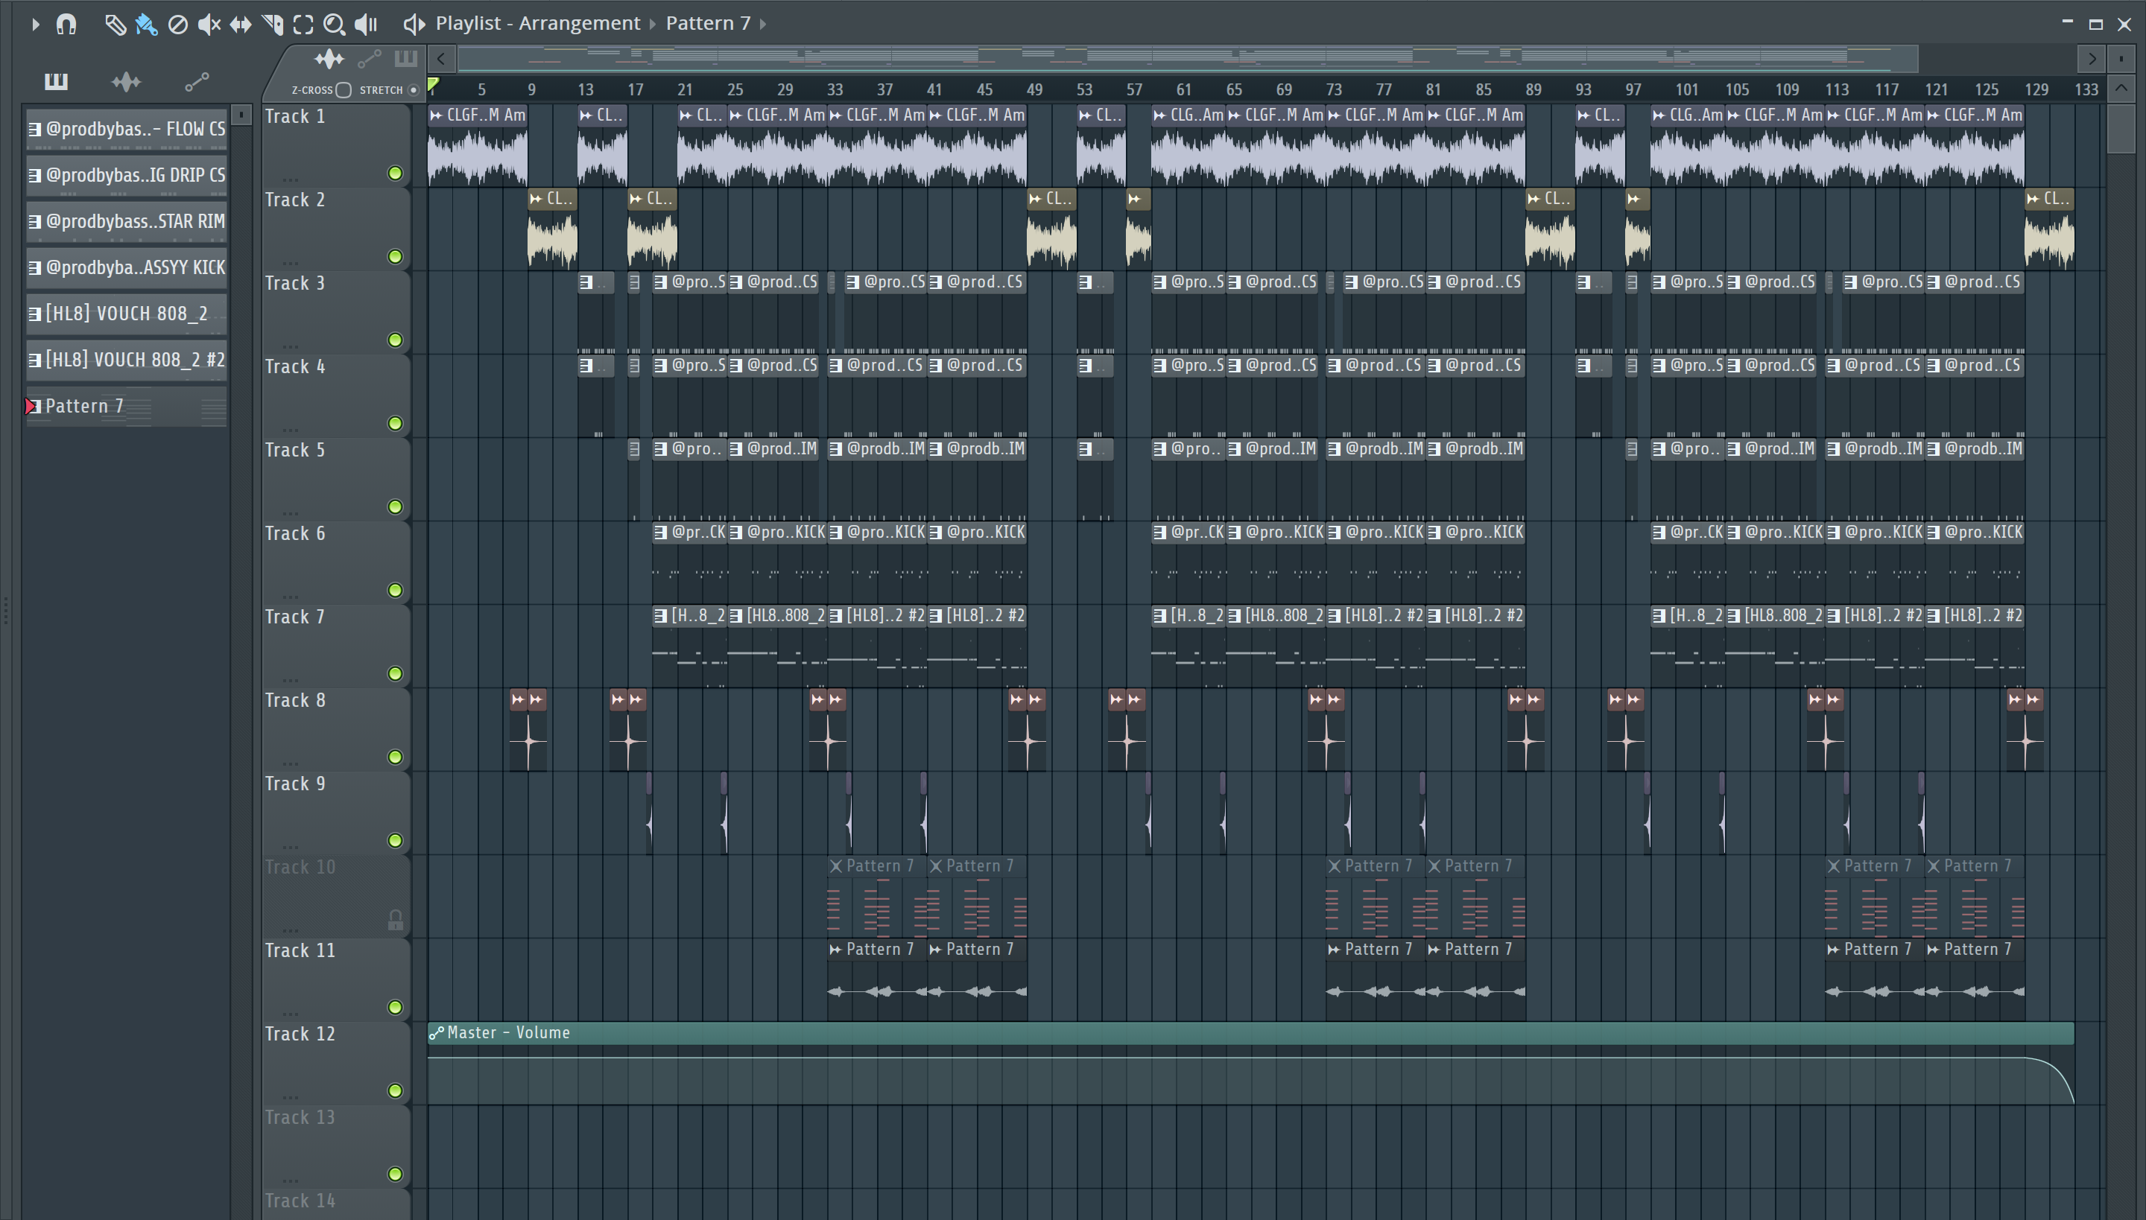Viewport: 2146px width, 1220px height.
Task: Open menu of first CL.. clip on Track 2
Action: point(536,199)
